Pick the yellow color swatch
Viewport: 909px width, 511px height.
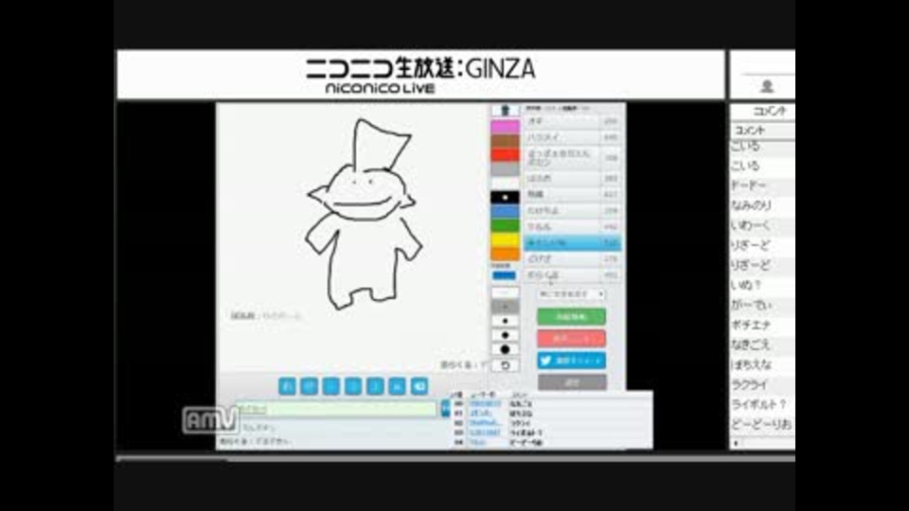[x=505, y=239]
